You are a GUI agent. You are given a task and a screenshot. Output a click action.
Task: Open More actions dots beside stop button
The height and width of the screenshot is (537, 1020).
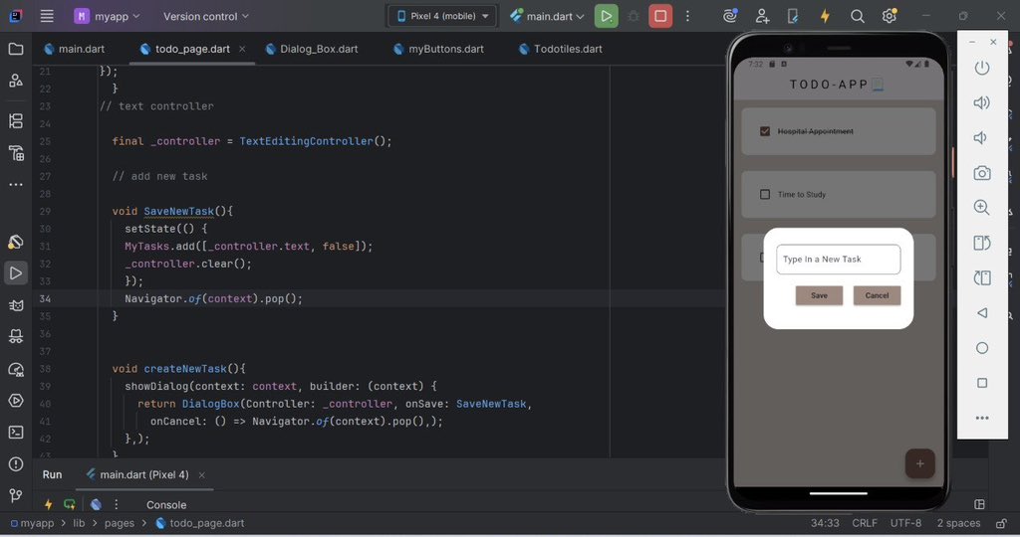tap(687, 16)
